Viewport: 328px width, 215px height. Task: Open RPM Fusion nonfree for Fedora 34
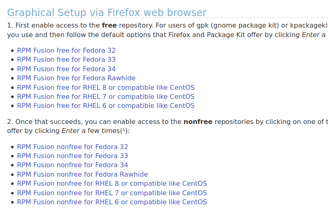(x=72, y=165)
